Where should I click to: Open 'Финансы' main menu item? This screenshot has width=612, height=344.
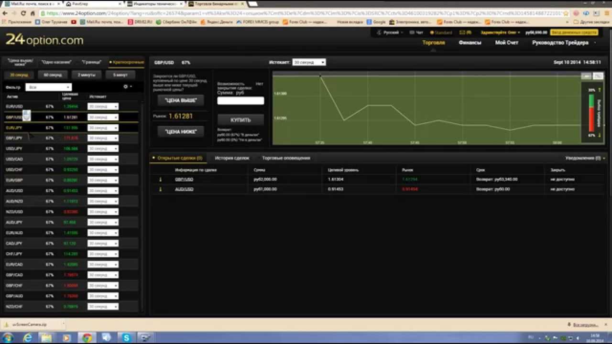470,43
